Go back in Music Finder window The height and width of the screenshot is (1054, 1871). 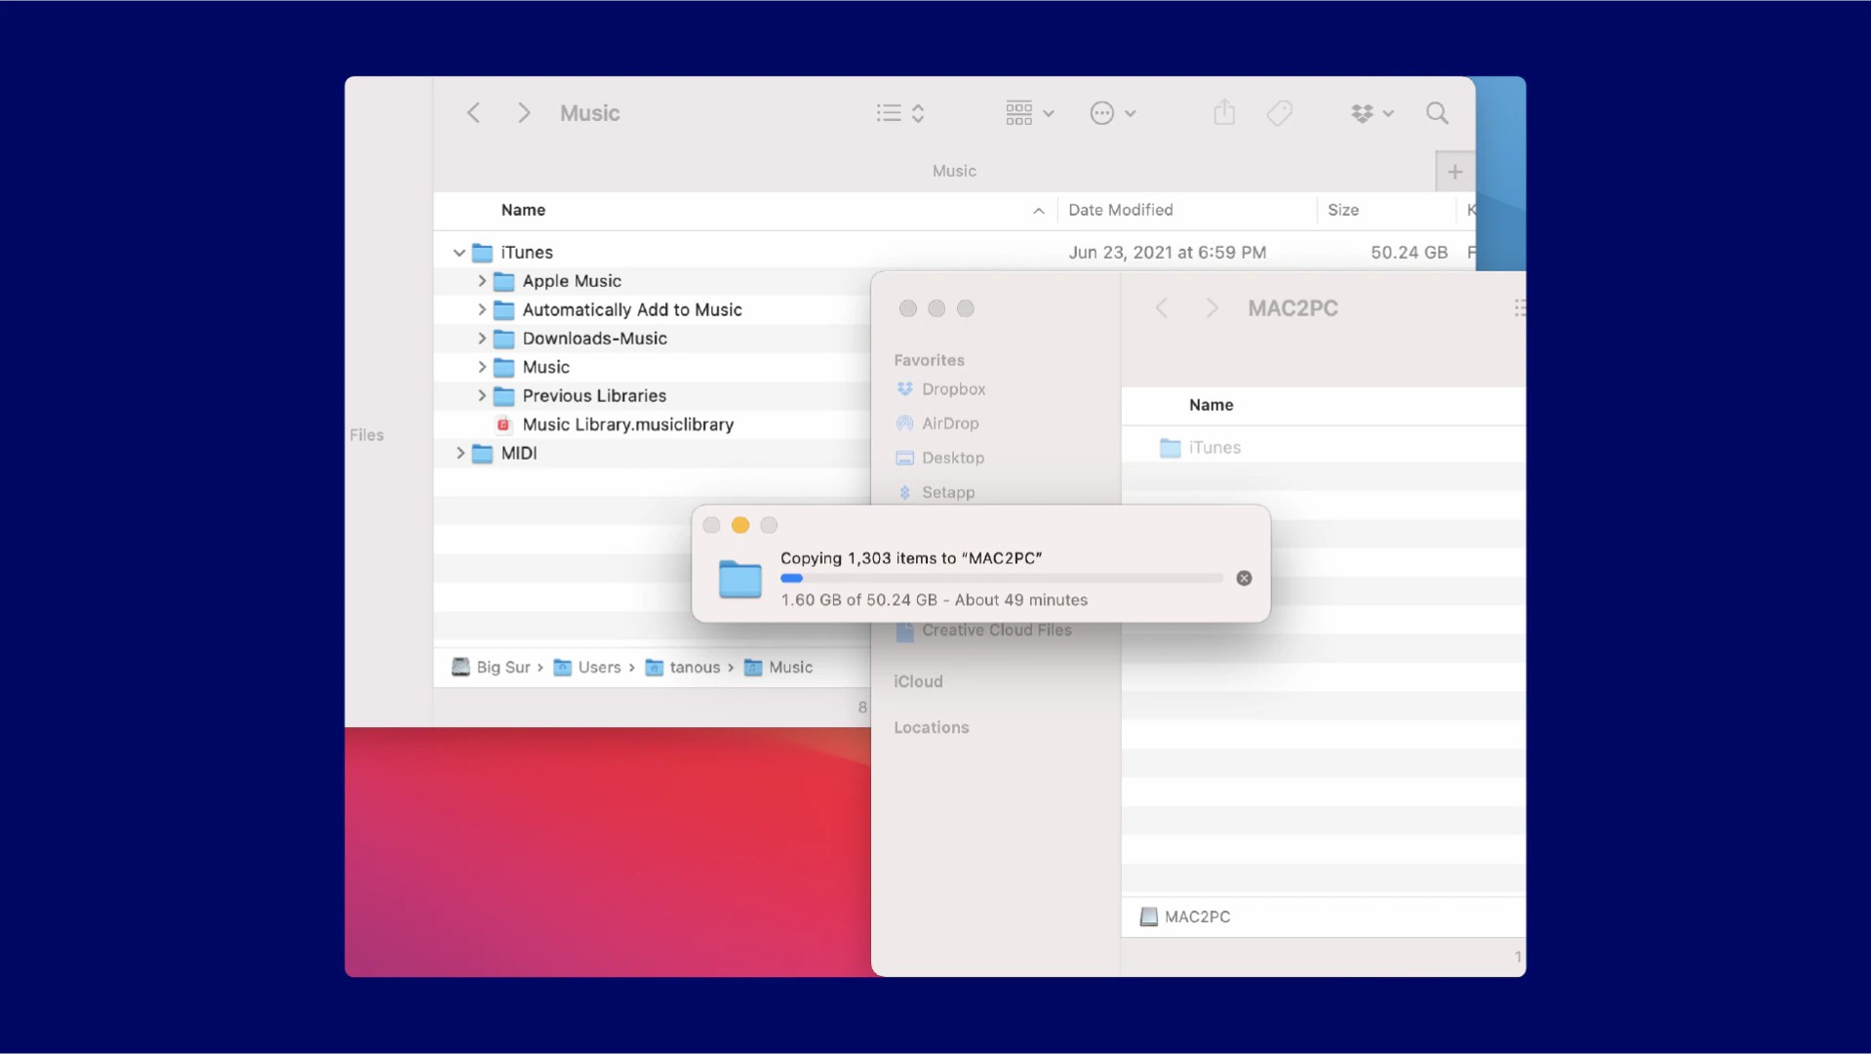coord(474,113)
